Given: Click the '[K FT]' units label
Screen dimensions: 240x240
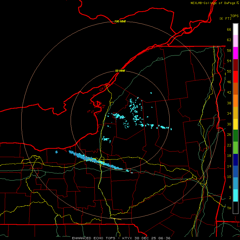Looking at the screenshot, I should click(225, 18).
